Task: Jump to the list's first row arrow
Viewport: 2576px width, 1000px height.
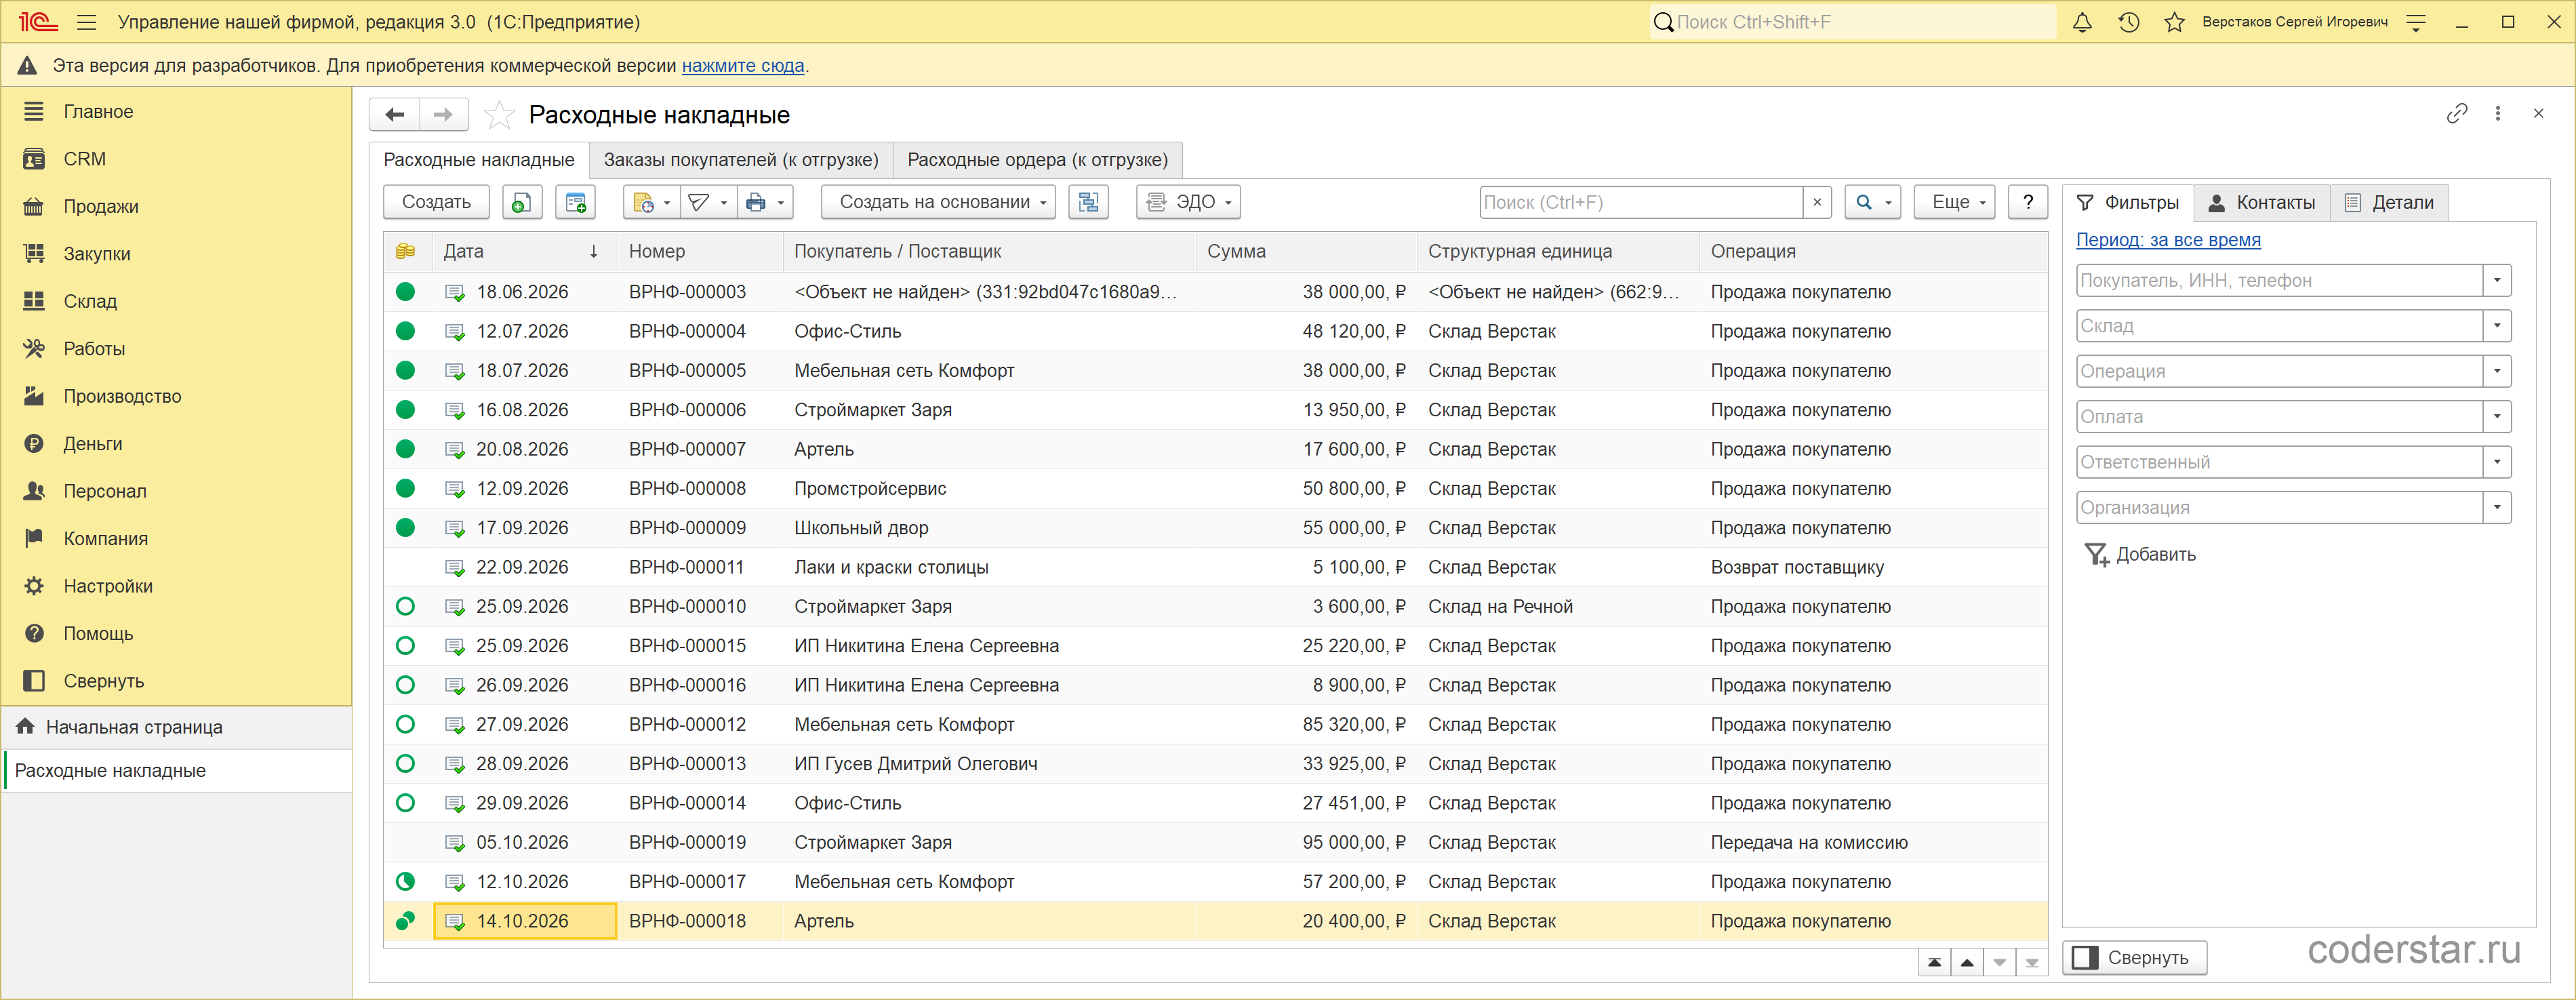Action: 1934,963
